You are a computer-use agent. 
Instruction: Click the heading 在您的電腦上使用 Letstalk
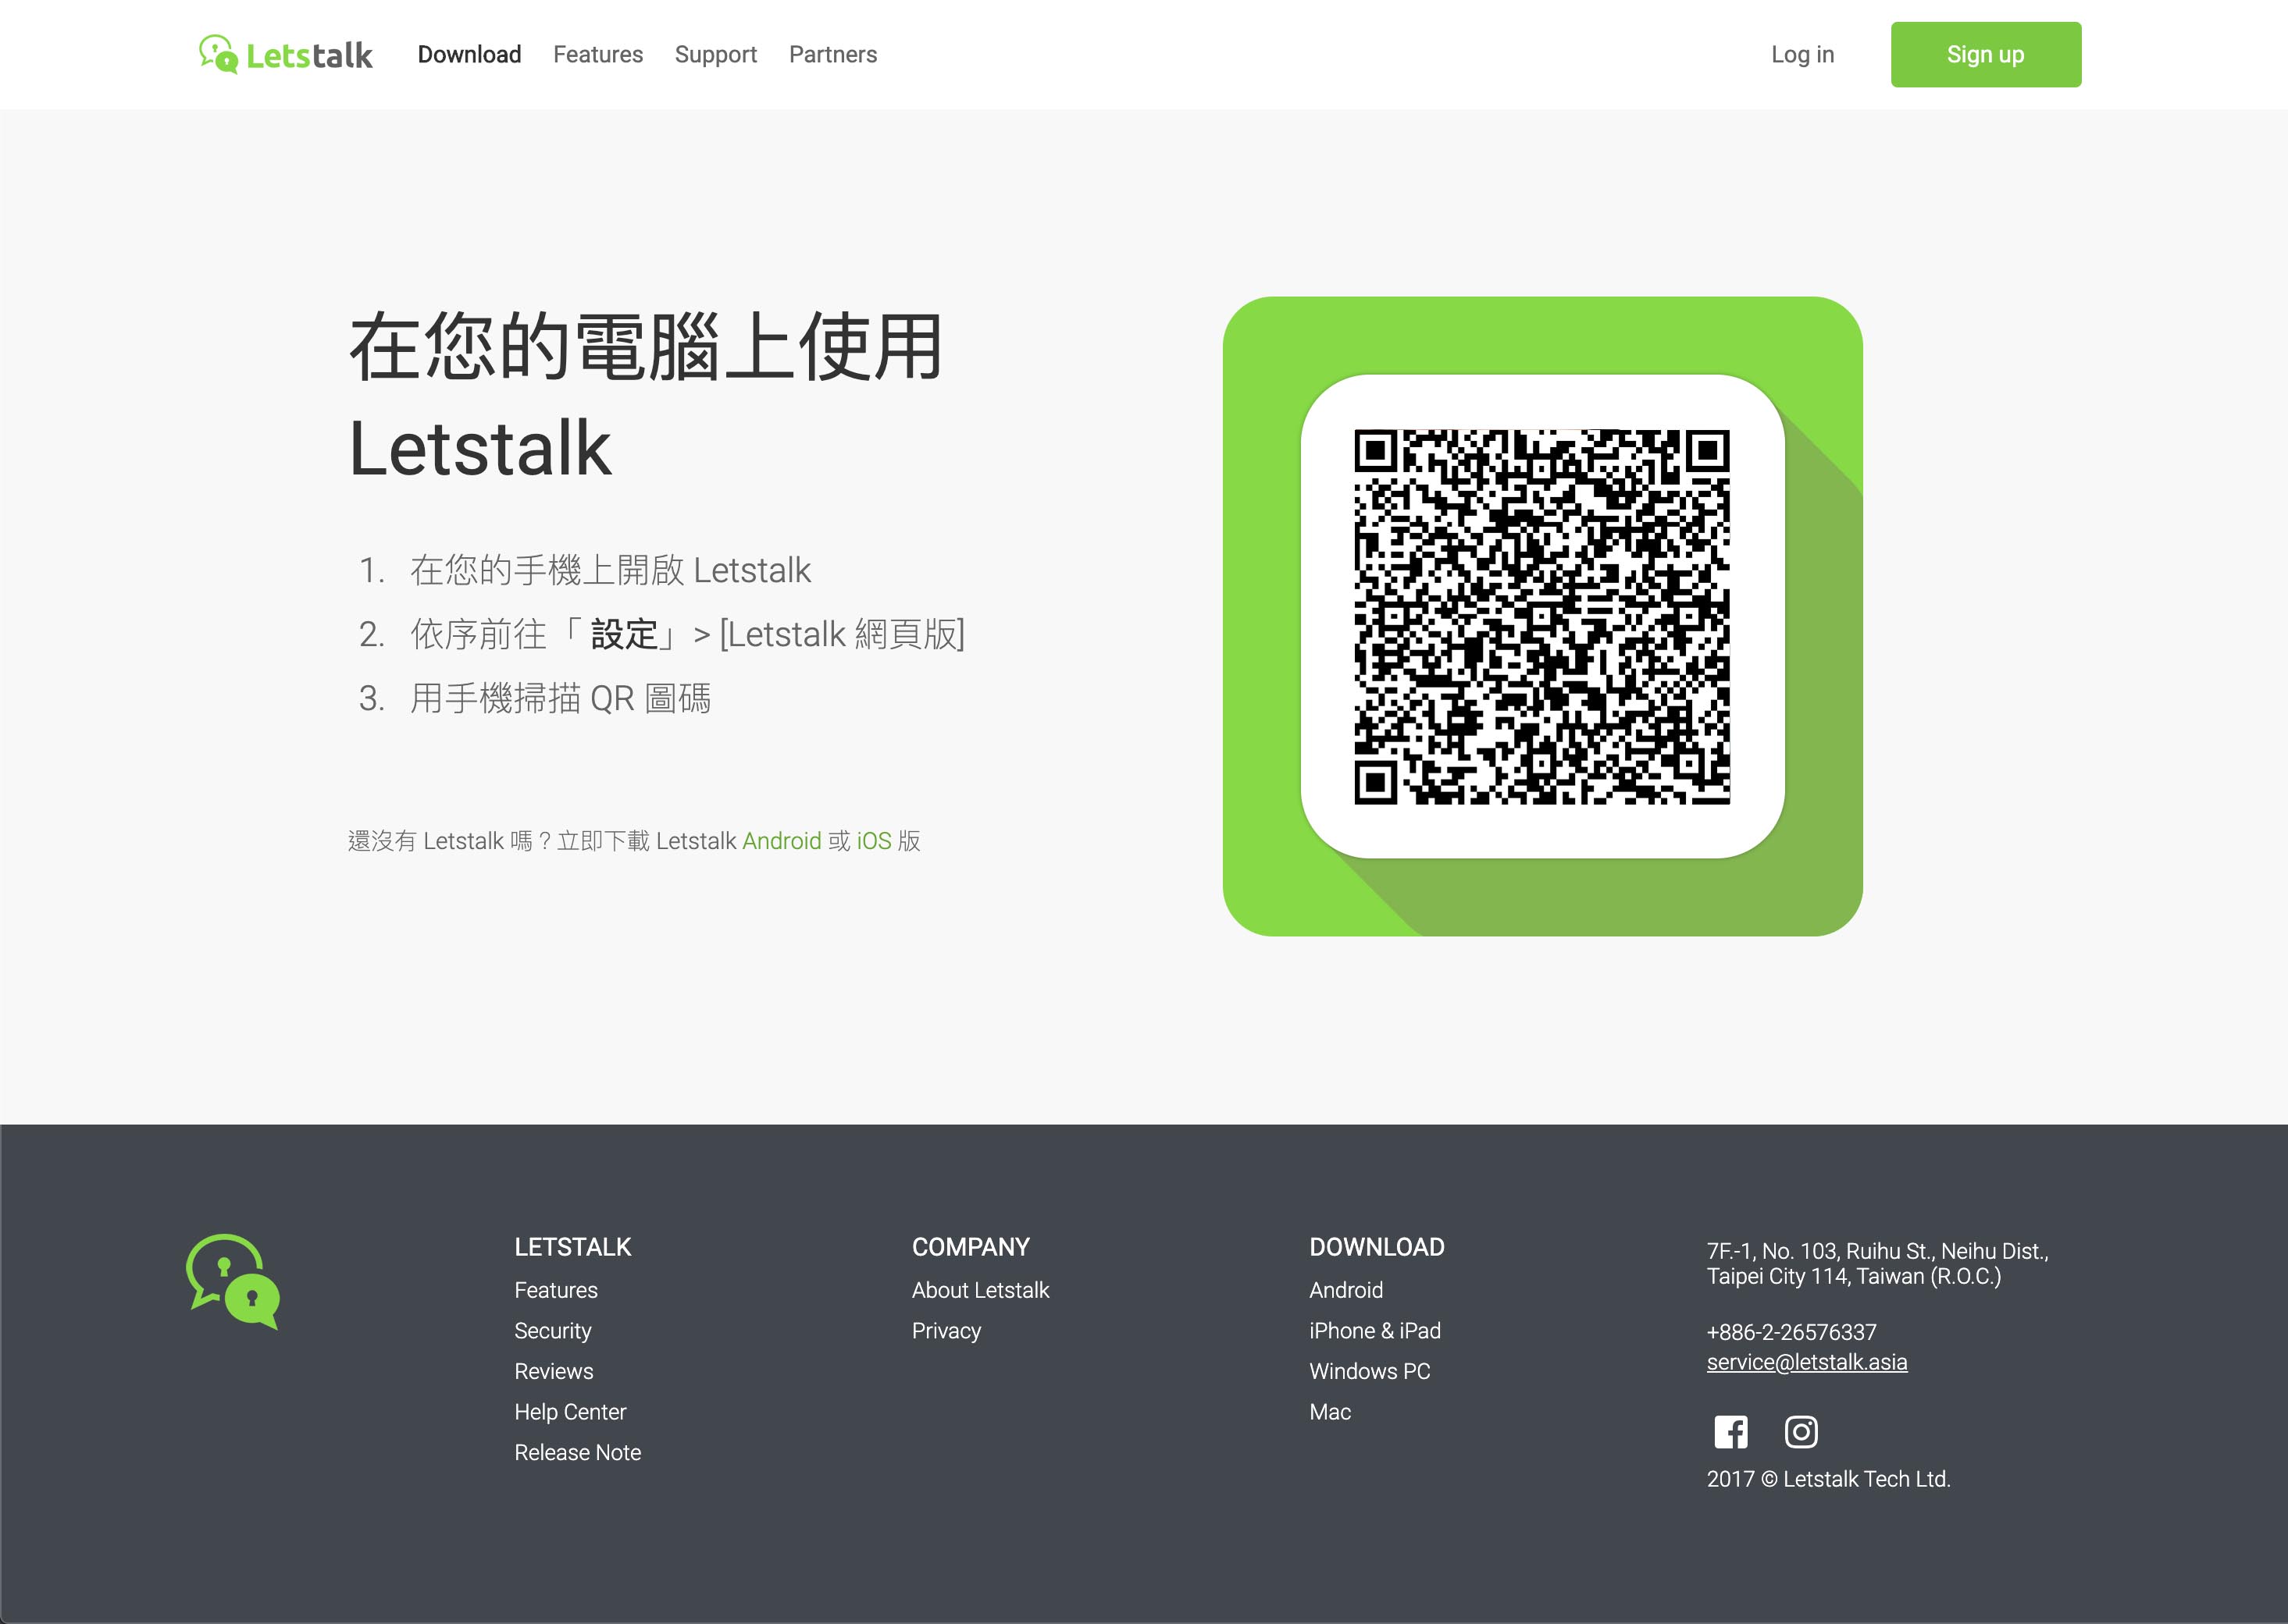[645, 396]
